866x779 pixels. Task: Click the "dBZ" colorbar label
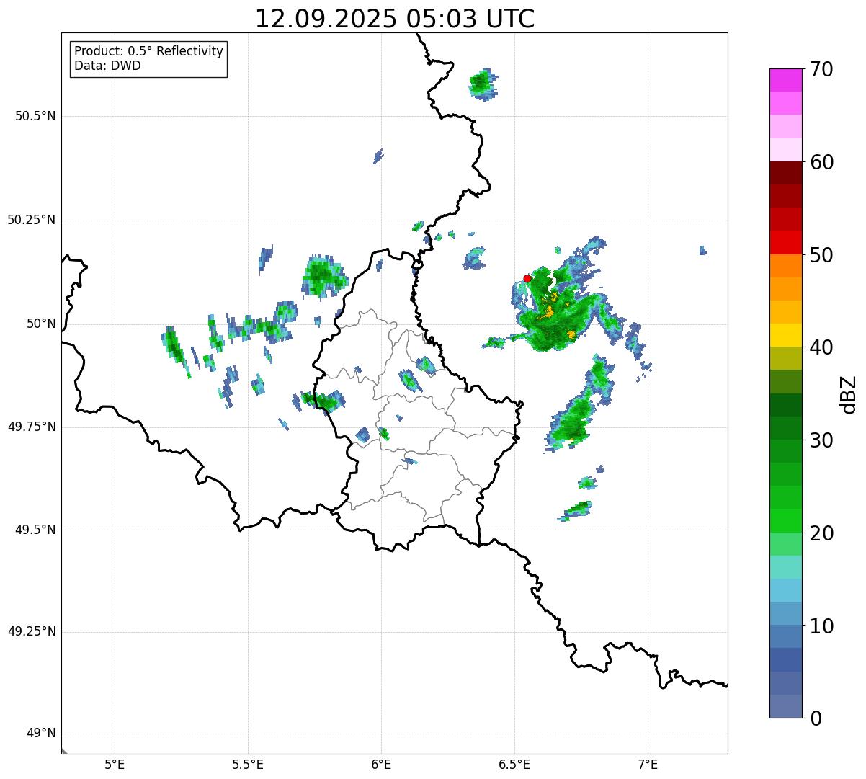849,394
